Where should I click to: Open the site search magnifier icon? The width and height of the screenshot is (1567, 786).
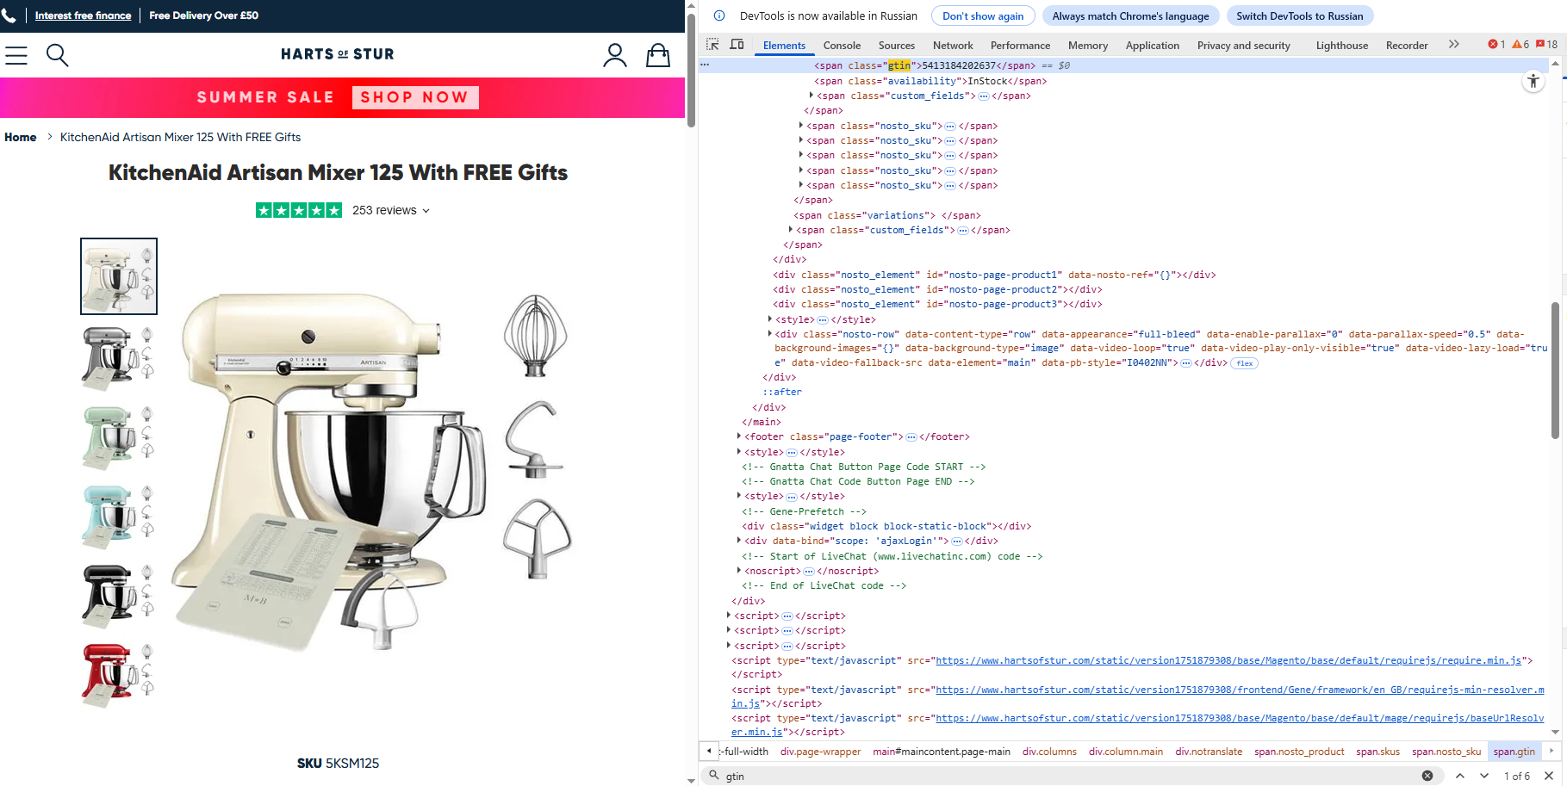tap(57, 55)
